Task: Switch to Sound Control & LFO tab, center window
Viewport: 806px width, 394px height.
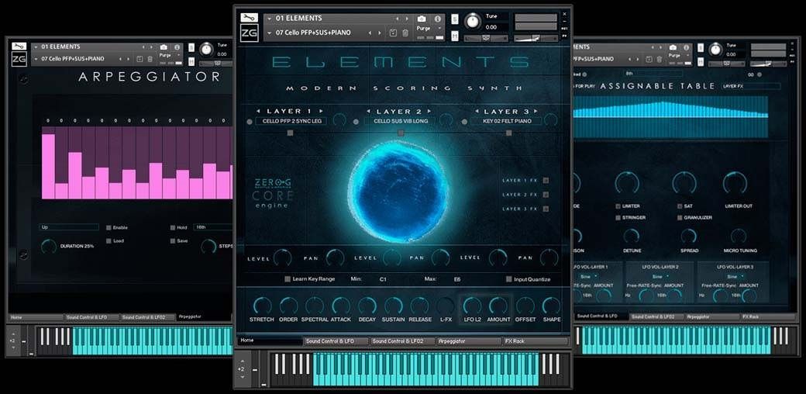Action: pyautogui.click(x=336, y=341)
